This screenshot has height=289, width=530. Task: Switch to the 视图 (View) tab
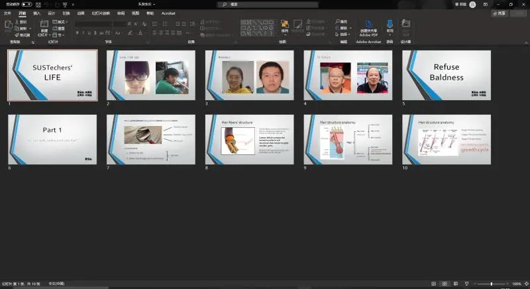(x=136, y=13)
